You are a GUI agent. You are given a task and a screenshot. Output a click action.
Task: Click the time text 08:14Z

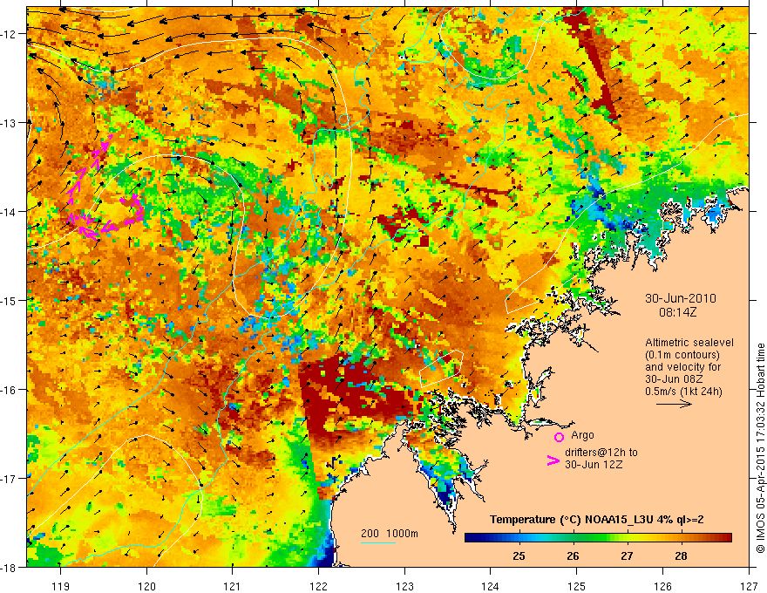(x=677, y=312)
